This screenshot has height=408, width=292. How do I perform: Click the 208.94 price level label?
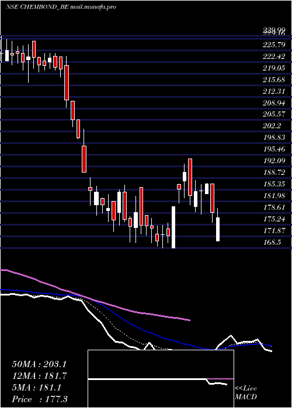(274, 103)
